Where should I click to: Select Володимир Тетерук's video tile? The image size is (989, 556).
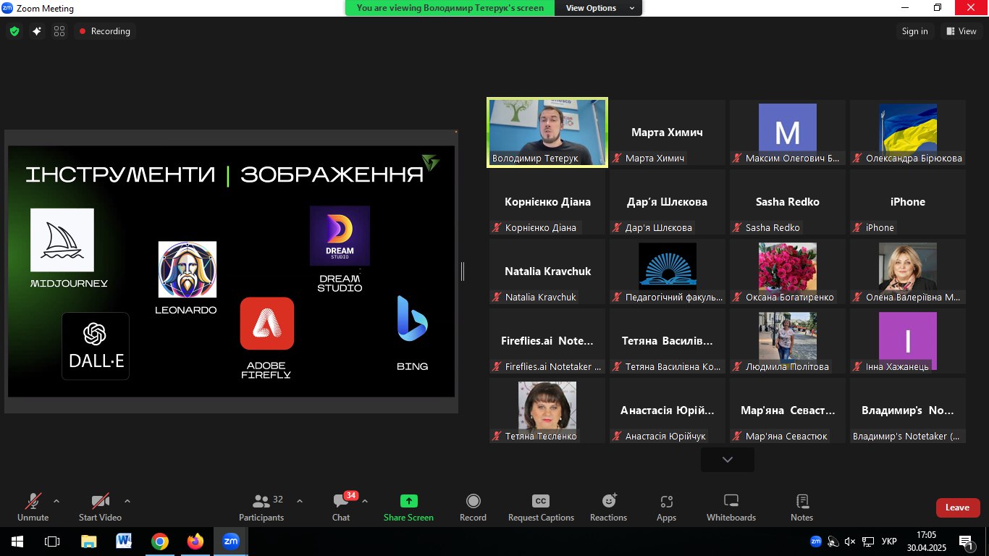[547, 132]
